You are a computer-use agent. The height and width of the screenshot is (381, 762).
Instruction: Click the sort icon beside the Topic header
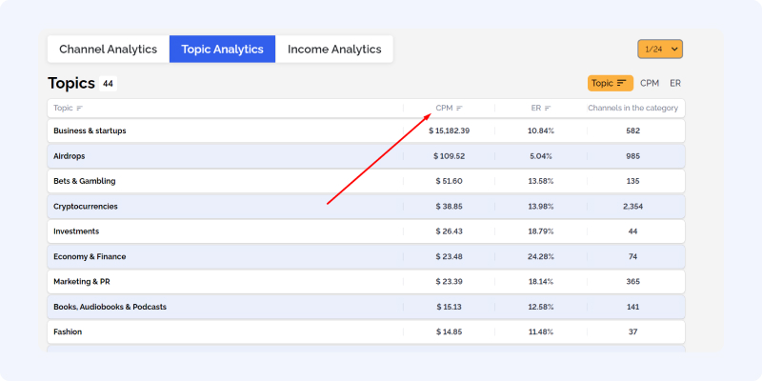coord(80,109)
